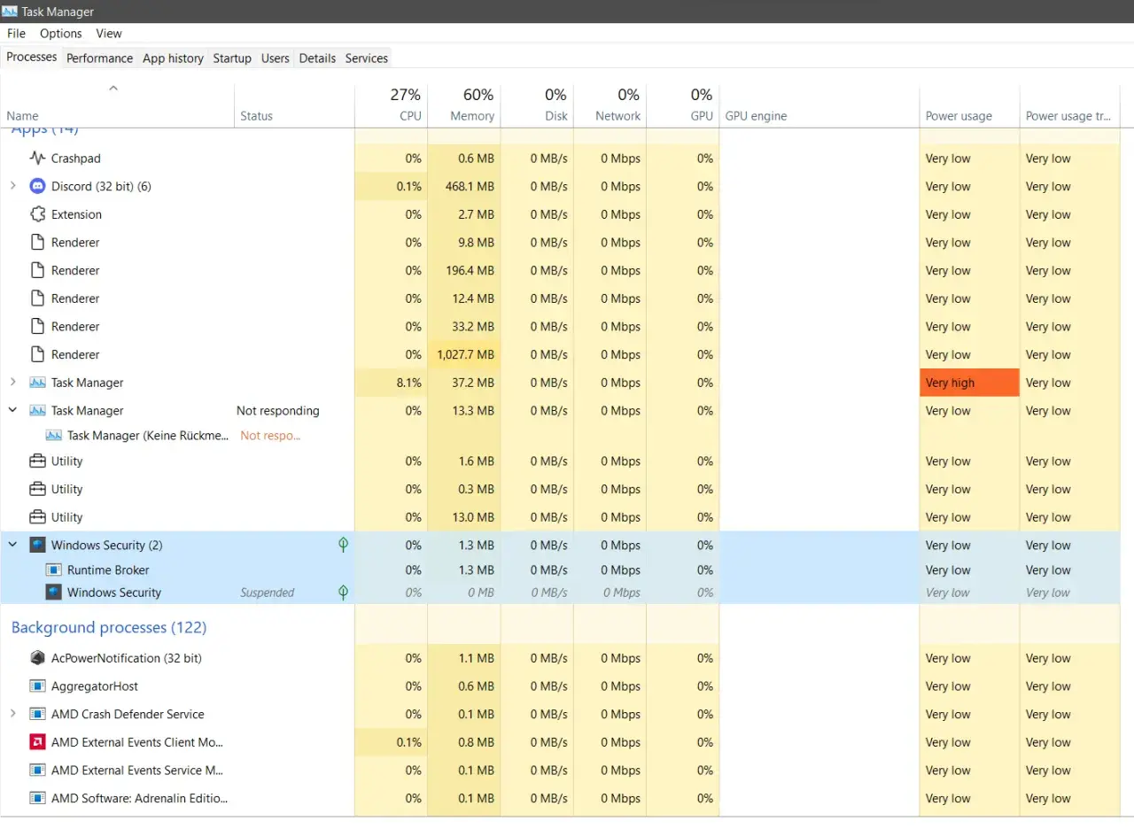Click the AMD External Events Client red icon
This screenshot has height=829, width=1134.
[x=37, y=742]
